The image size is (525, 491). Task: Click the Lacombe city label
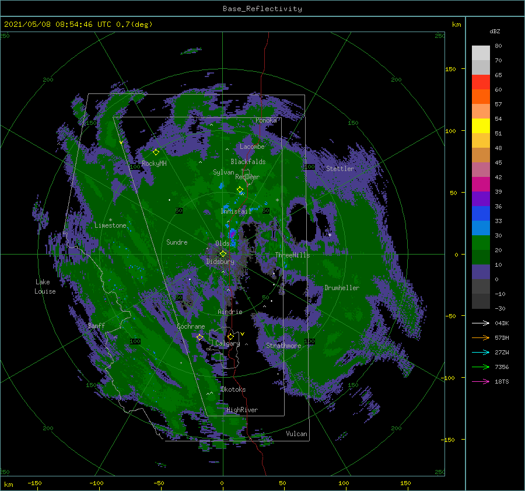pos(252,147)
